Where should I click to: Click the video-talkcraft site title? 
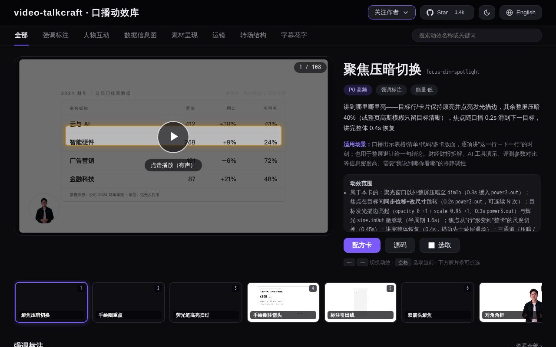click(76, 13)
